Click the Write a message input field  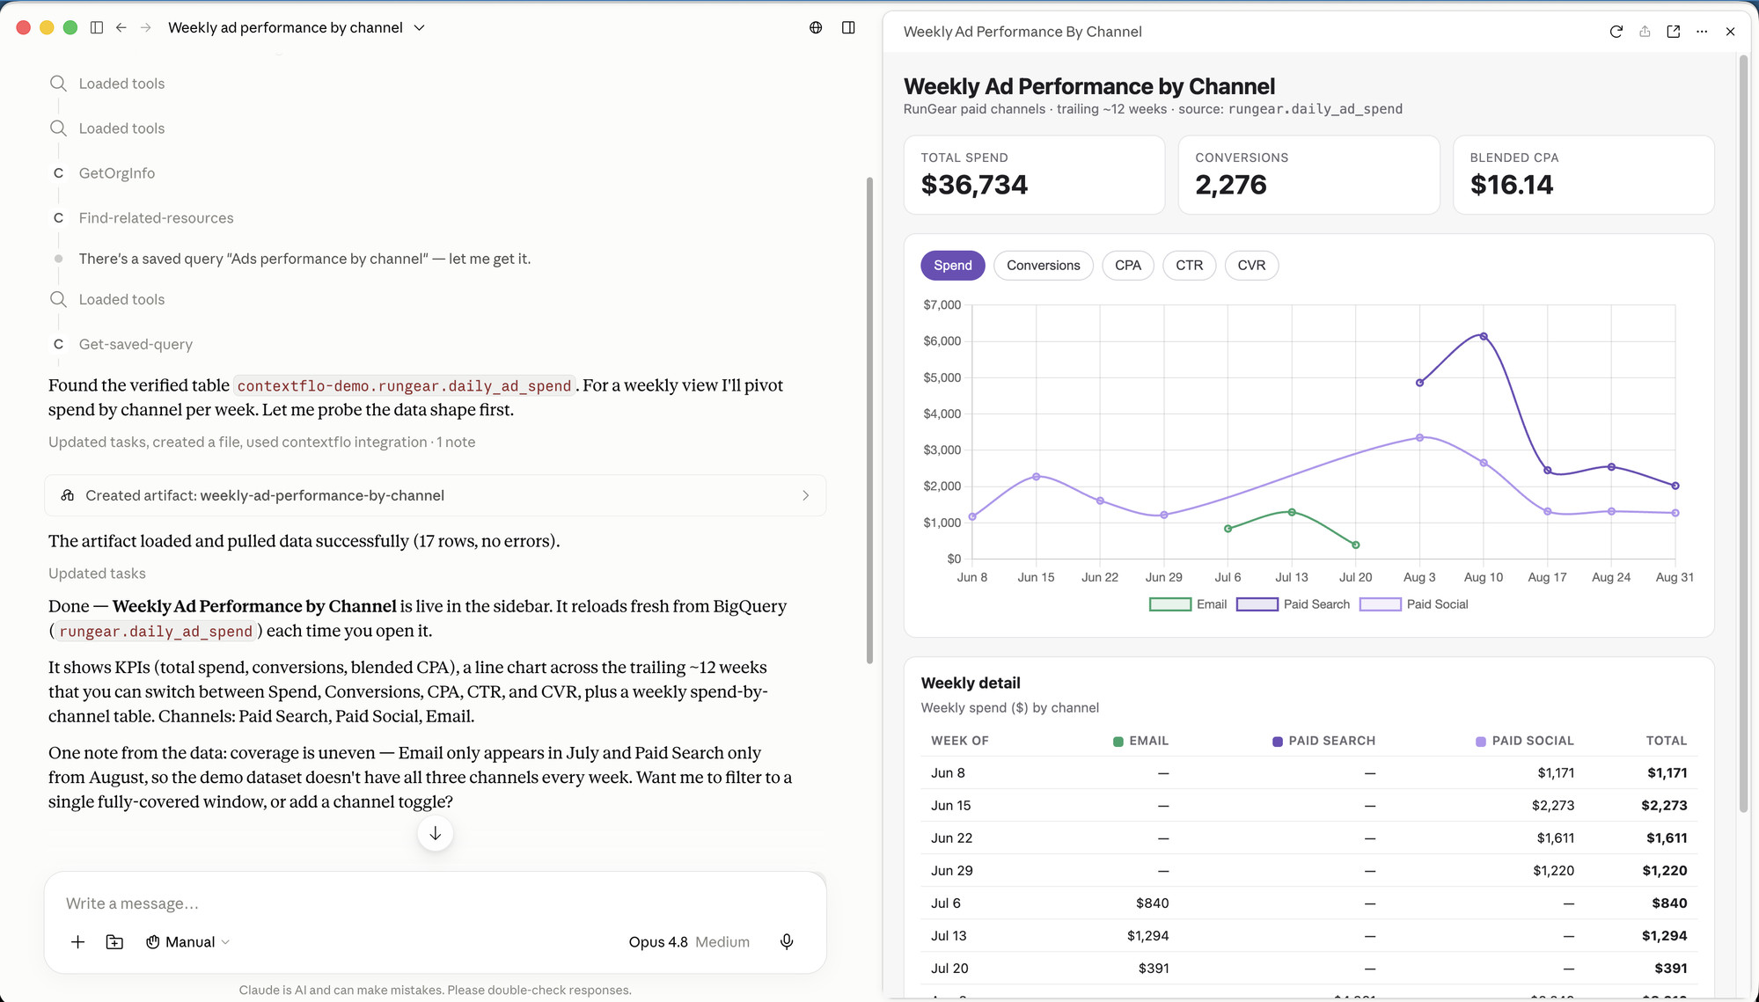pos(435,903)
